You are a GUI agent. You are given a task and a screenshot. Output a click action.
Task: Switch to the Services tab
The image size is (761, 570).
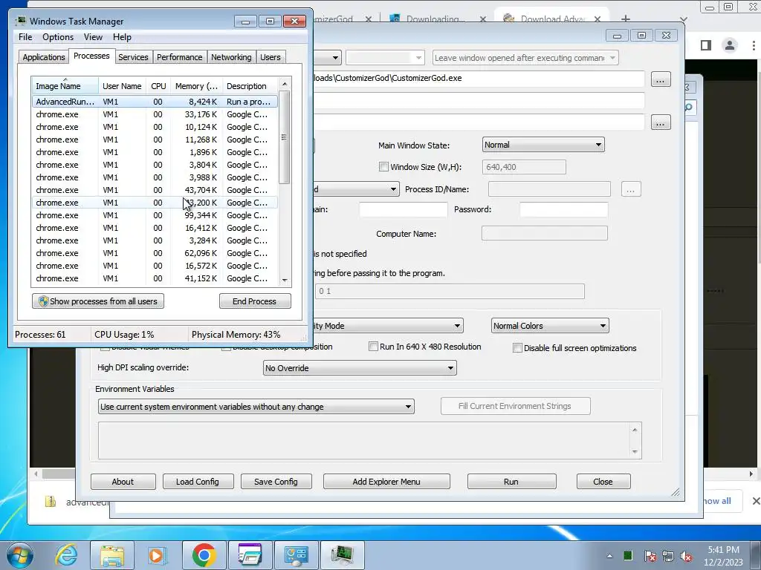coord(133,57)
